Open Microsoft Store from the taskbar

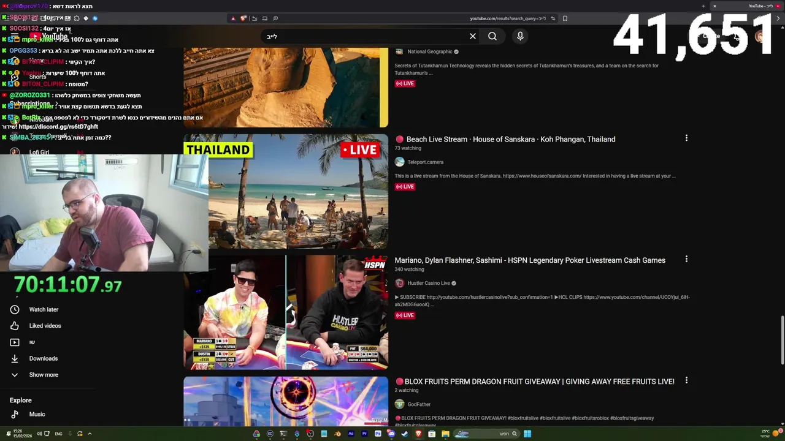click(x=432, y=434)
